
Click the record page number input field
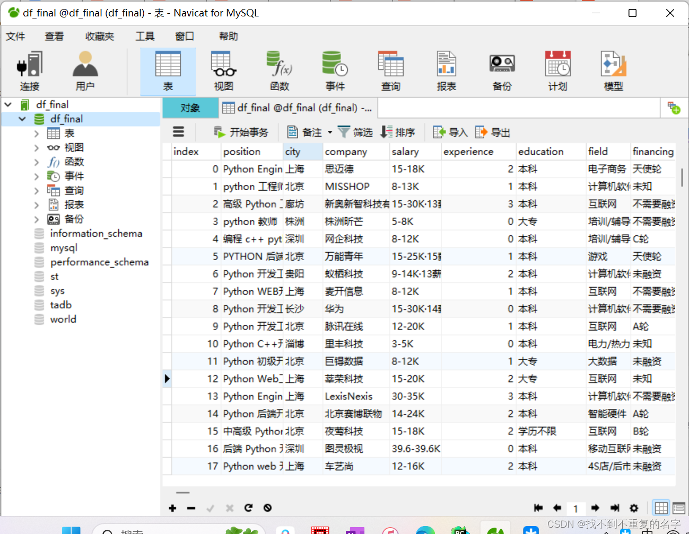575,508
